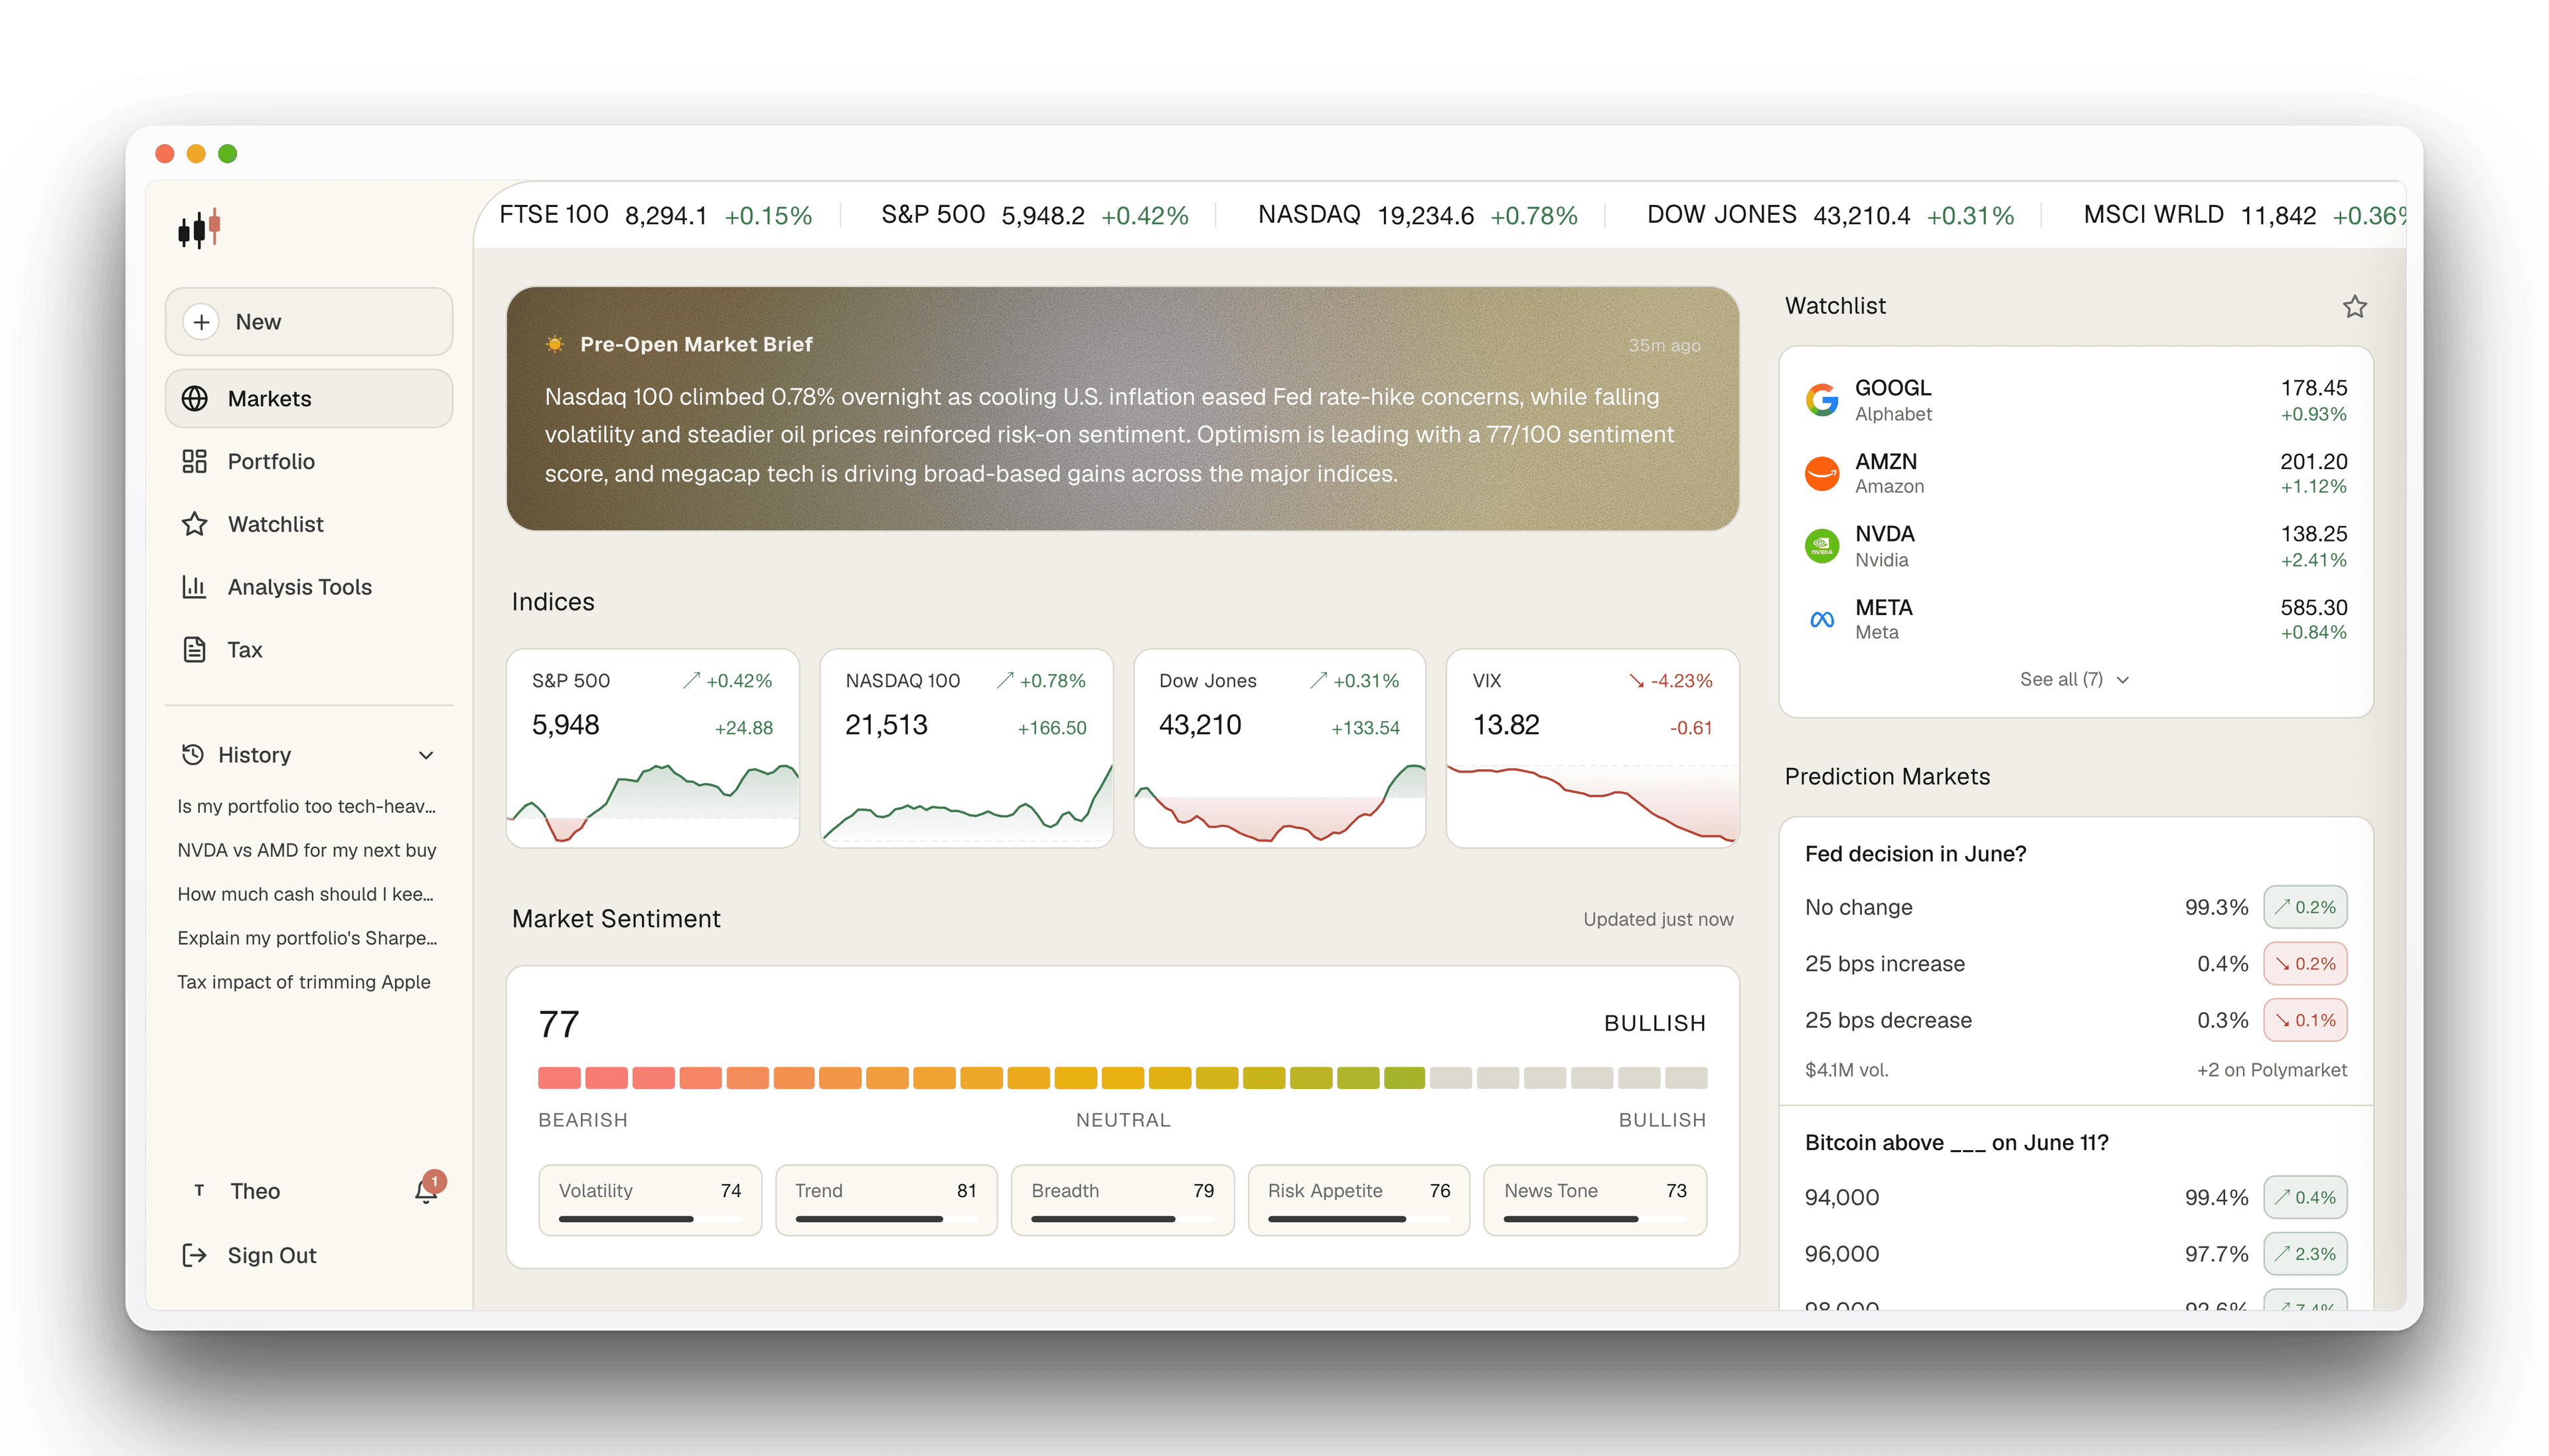Click the '25 bps decrease' 0.1% badge
The width and height of the screenshot is (2549, 1456).
2305,1020
